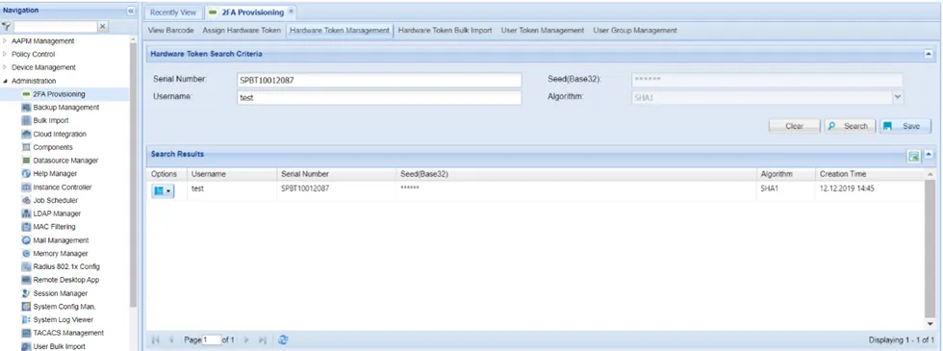Screen dimensions: 943x351
Task: Click the Remote Desktop App icon
Action: (x=26, y=280)
